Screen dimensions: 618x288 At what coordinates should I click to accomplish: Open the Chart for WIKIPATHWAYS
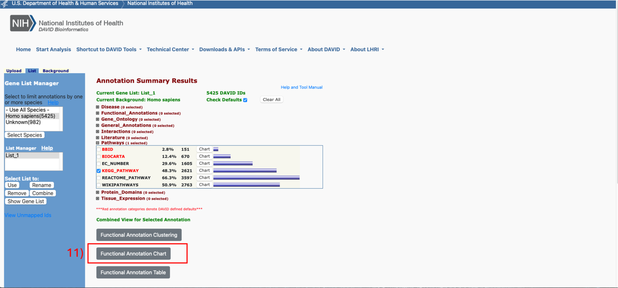pos(204,185)
